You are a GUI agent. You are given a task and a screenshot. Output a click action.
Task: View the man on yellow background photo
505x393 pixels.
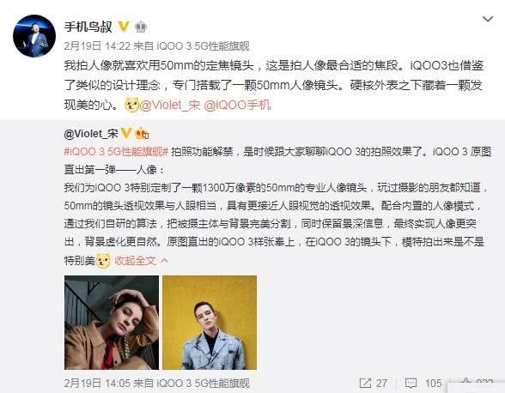[x=210, y=323]
